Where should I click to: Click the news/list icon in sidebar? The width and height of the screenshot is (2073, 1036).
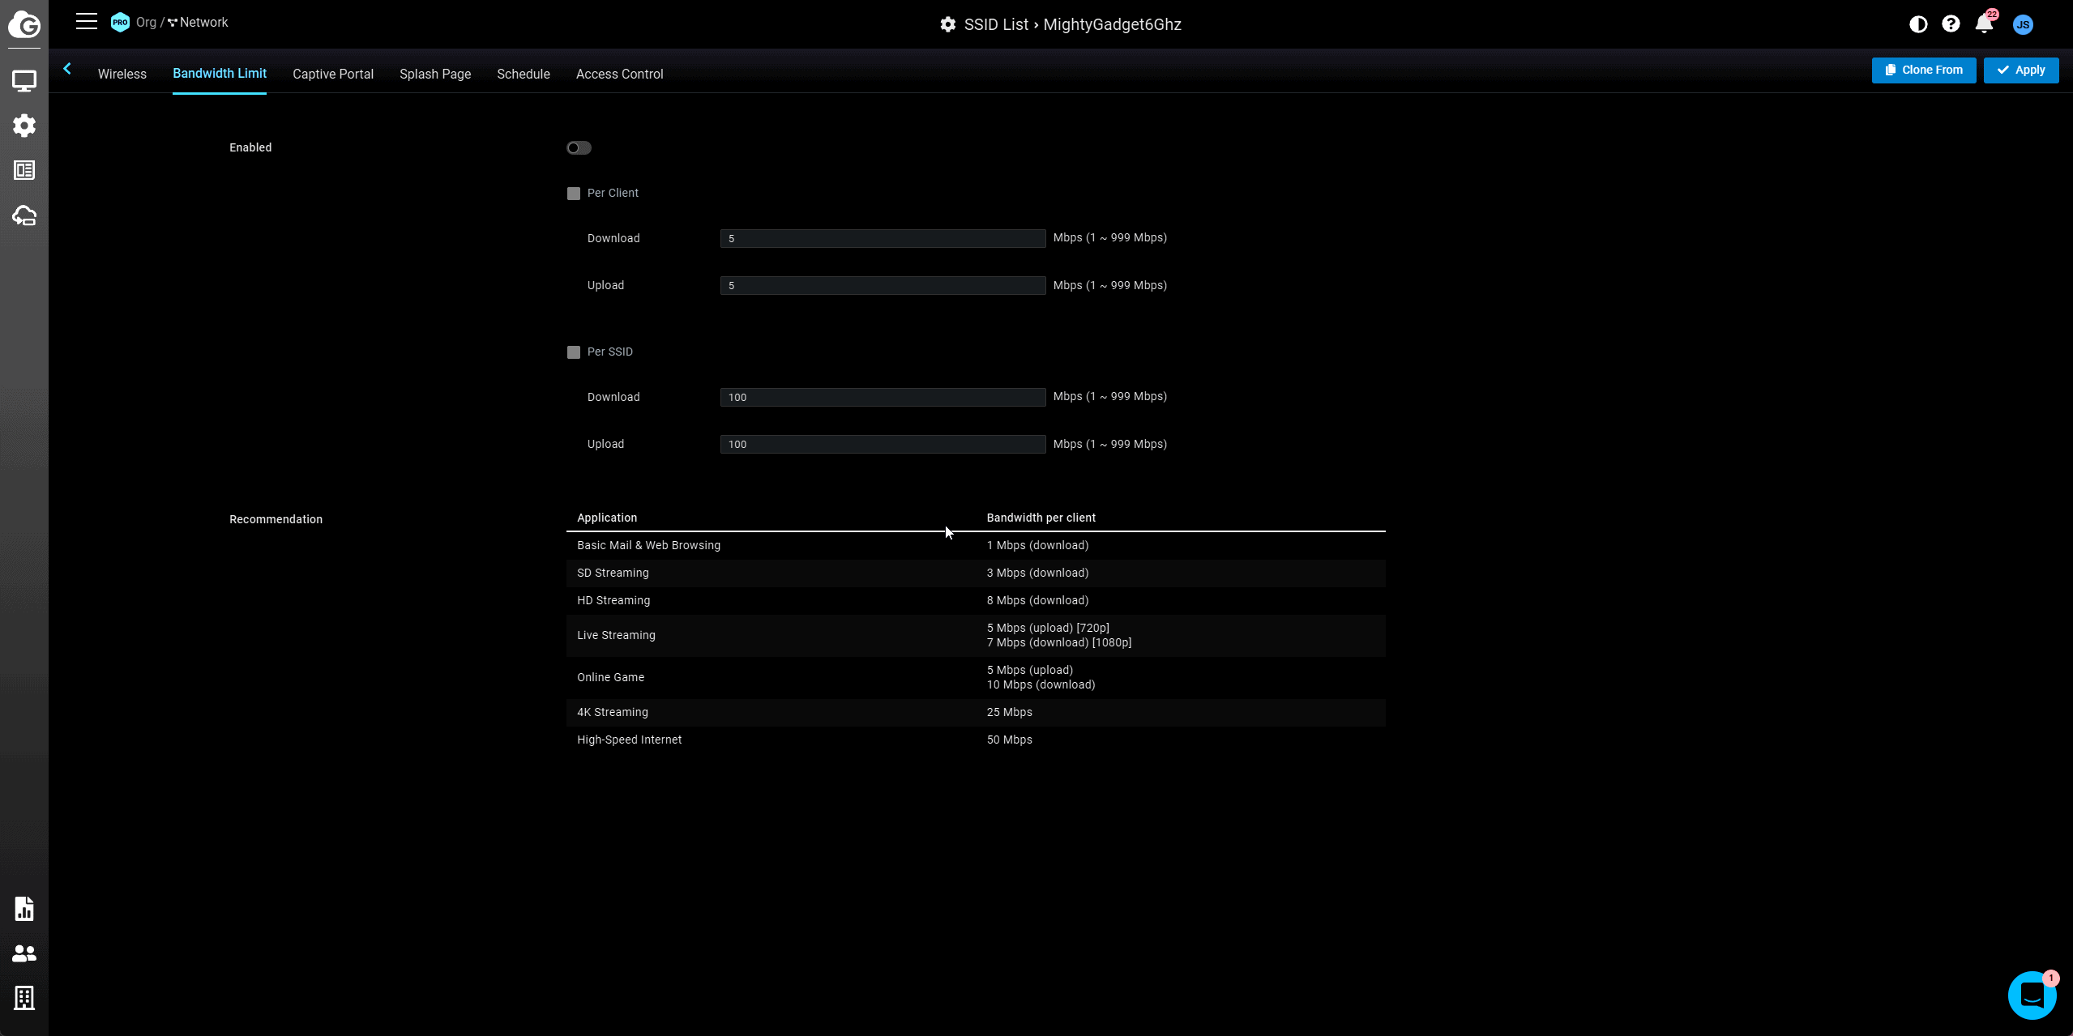(24, 170)
